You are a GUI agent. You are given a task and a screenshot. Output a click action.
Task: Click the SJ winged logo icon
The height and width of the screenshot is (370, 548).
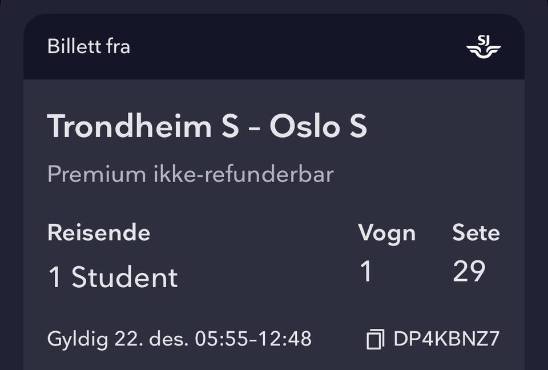click(x=483, y=46)
